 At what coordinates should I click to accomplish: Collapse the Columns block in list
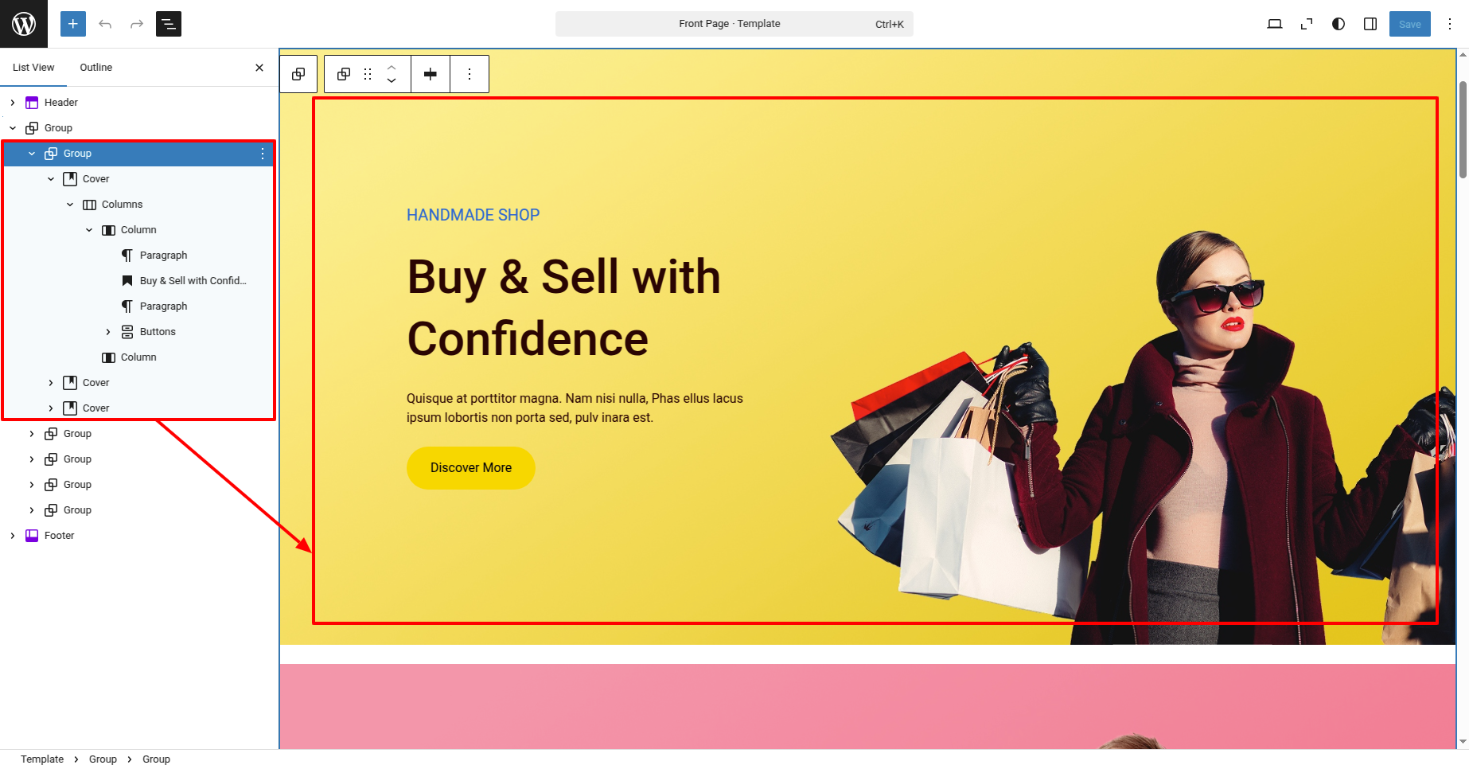(x=70, y=205)
